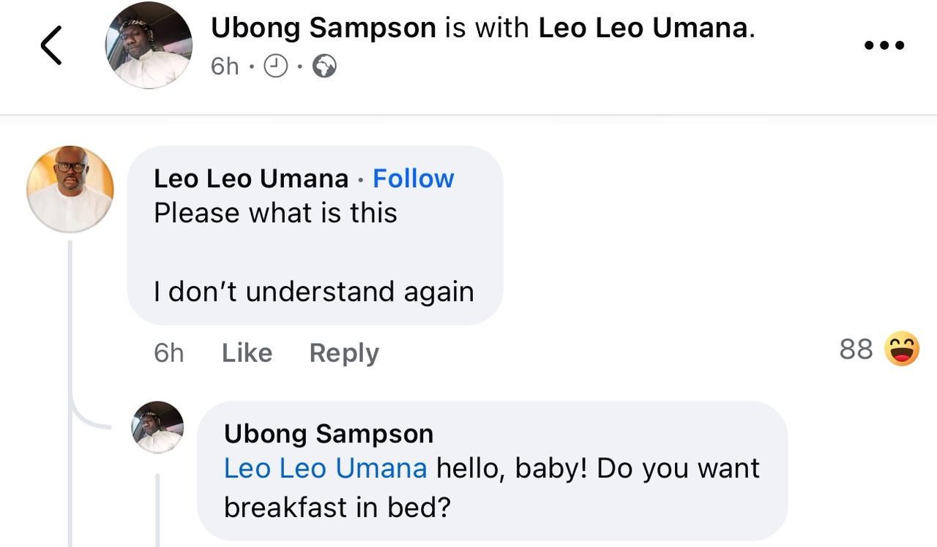Click the laughing emoji reaction icon
This screenshot has height=547, width=937.
tap(901, 349)
